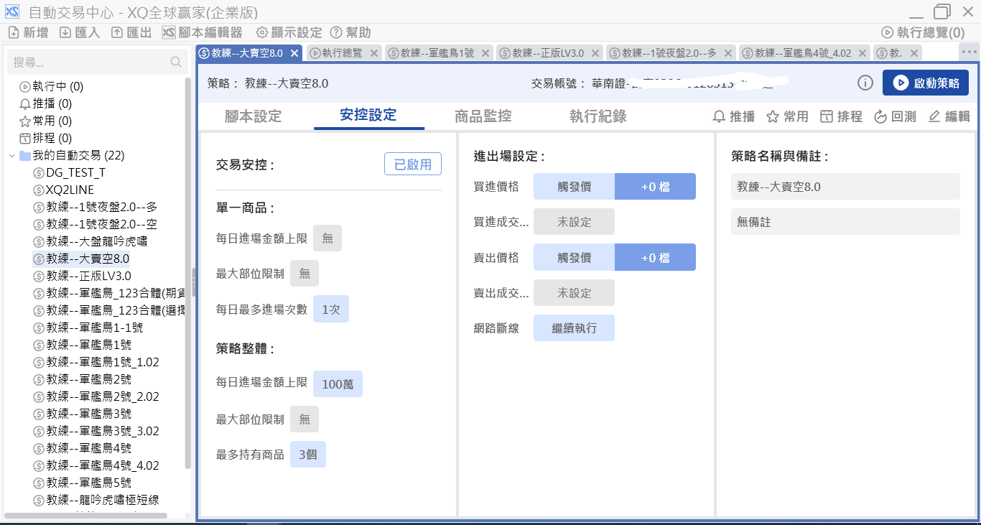Screen dimensions: 981x525
Task: Set 賣出價格 +0 檔 offset
Action: (655, 257)
